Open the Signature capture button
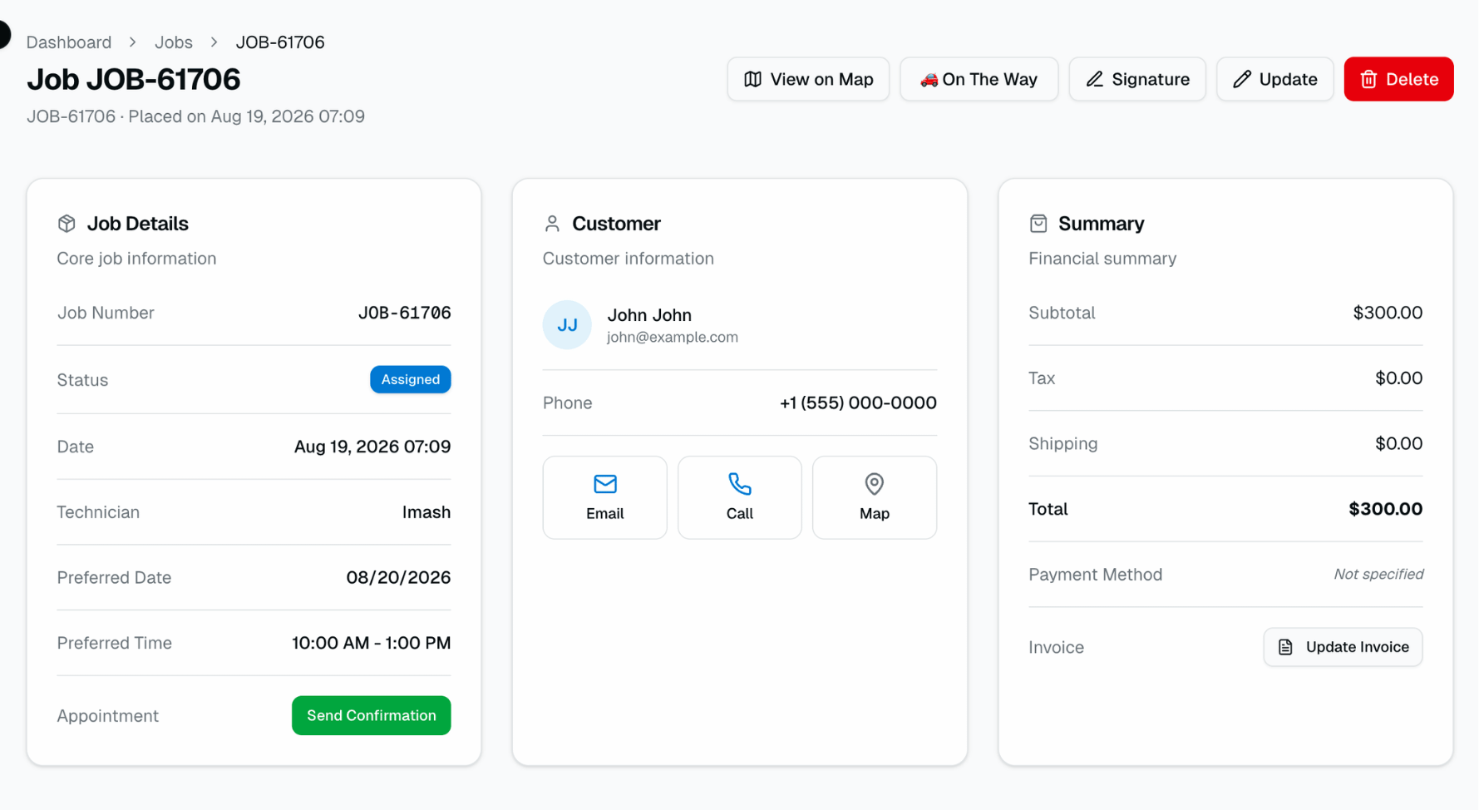 (x=1136, y=79)
